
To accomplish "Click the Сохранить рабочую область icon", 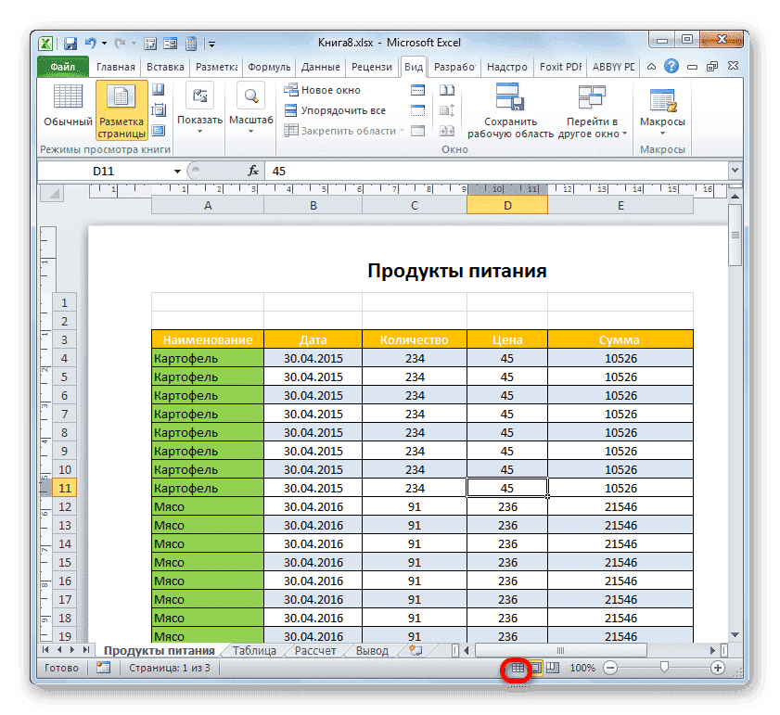I will click(x=509, y=98).
